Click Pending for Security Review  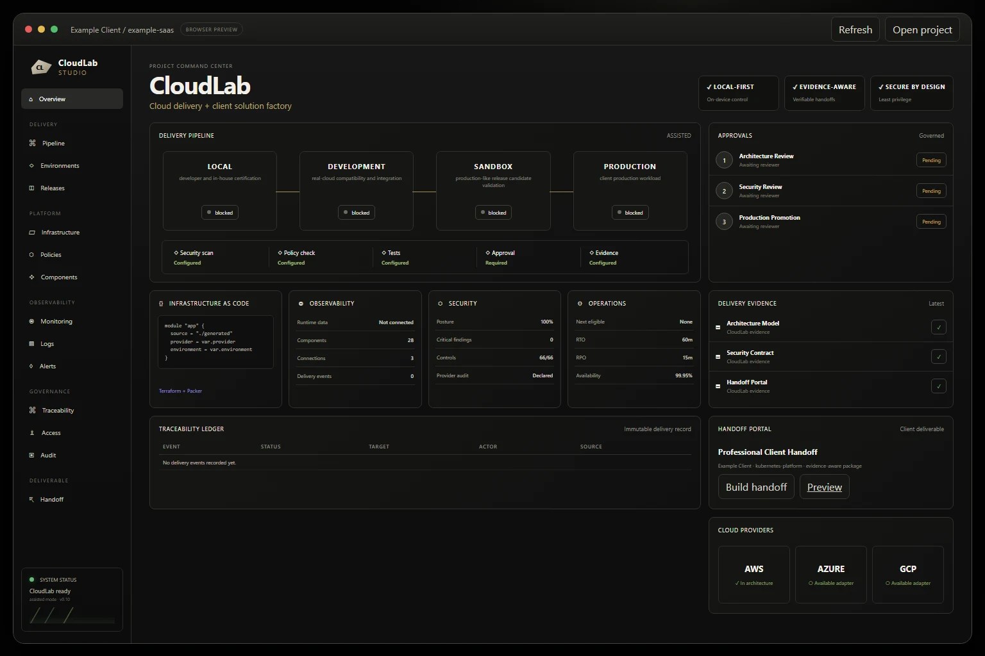tap(931, 191)
